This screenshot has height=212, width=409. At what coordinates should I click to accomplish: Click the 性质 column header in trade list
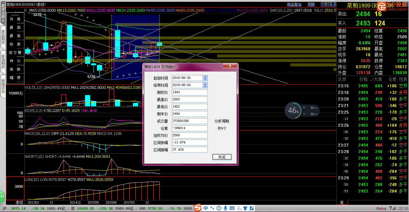(x=403, y=79)
